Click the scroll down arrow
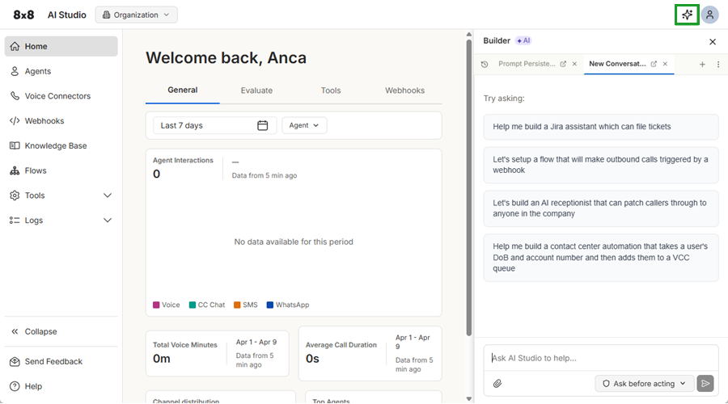The height and width of the screenshot is (404, 728). (x=469, y=399)
